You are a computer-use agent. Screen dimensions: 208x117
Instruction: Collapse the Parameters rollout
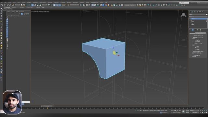193,33
